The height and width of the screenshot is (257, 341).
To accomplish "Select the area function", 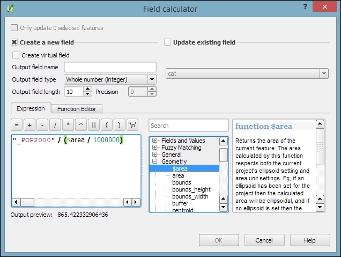I will (178, 175).
